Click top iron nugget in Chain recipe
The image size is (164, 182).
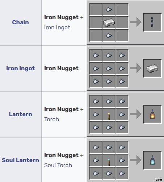coord(109,9)
